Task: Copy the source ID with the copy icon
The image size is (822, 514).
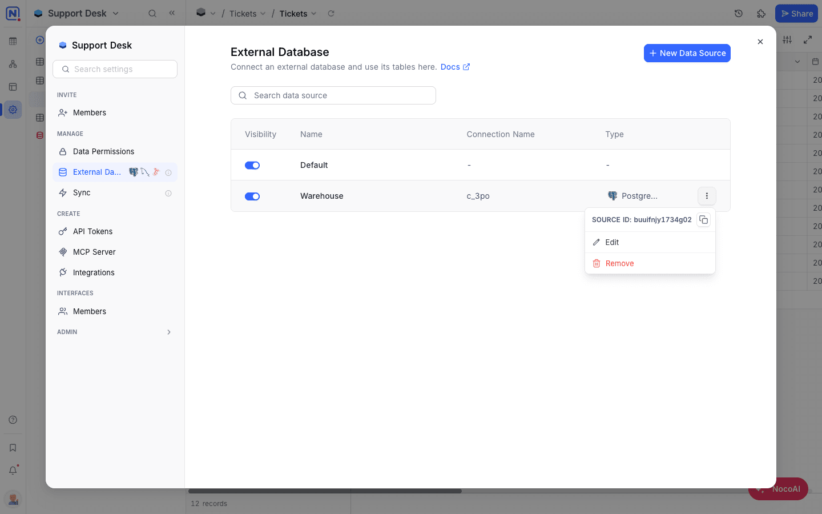Action: 703,220
